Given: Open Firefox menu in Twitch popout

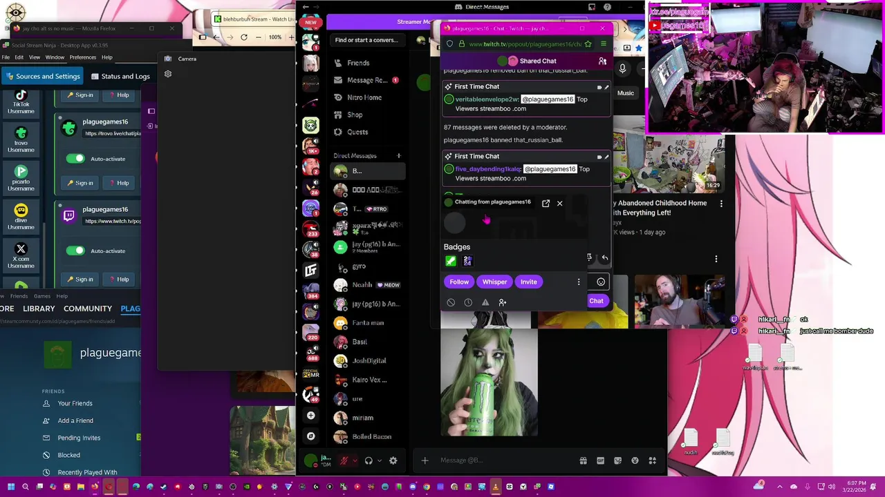Looking at the screenshot, I should click(x=603, y=44).
